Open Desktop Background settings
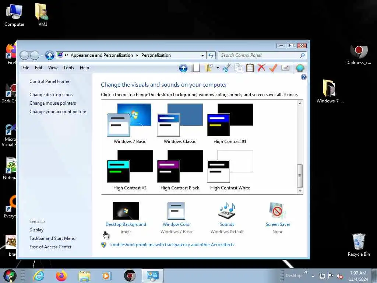 [126, 217]
